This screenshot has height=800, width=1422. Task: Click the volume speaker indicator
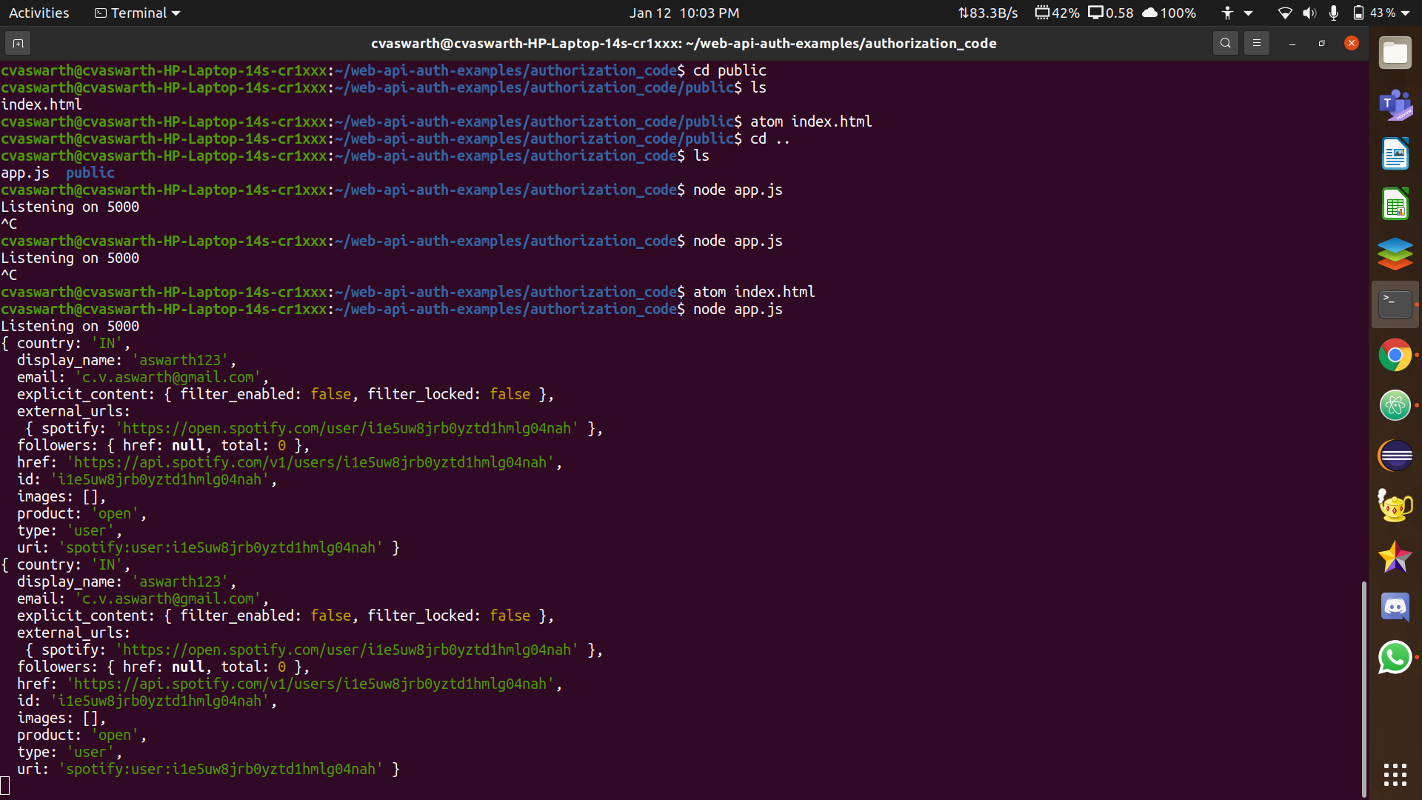[1309, 13]
